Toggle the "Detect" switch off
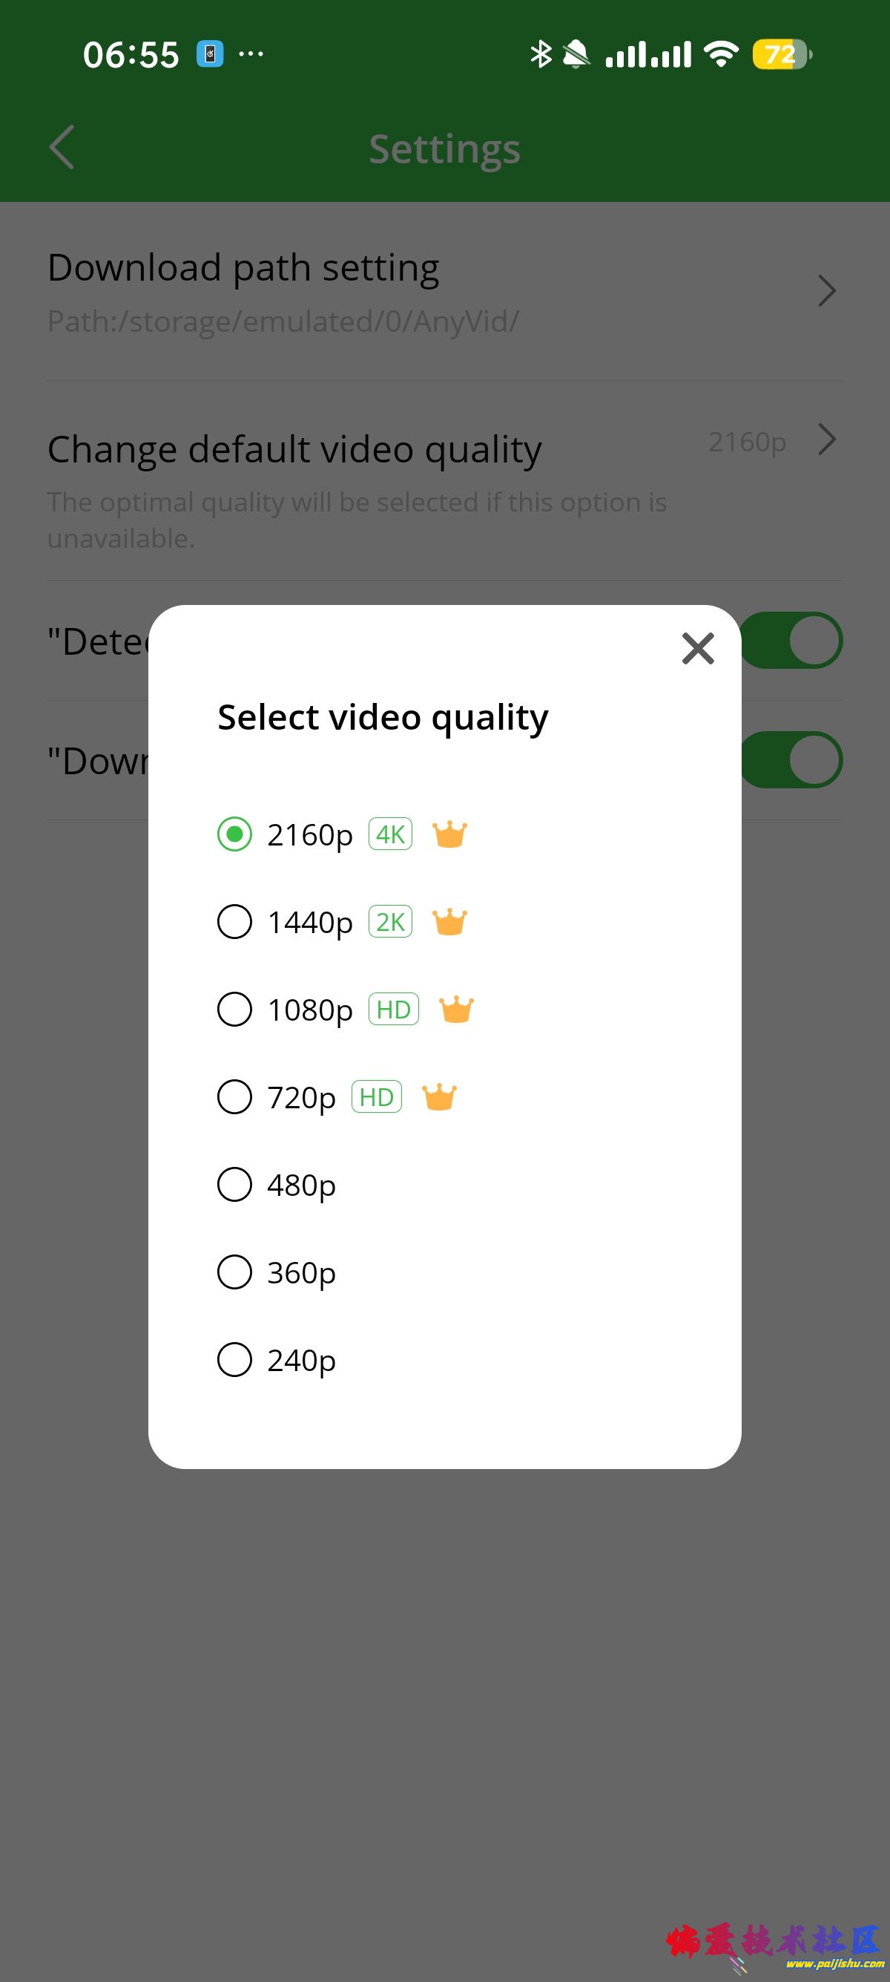This screenshot has height=1982, width=890. coord(793,640)
